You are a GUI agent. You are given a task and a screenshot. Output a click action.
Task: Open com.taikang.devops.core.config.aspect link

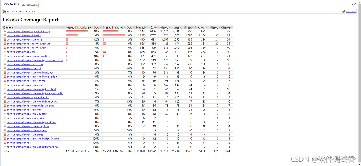pyautogui.click(x=30, y=72)
